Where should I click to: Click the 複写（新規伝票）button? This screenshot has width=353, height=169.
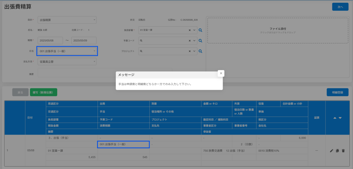(x=43, y=92)
